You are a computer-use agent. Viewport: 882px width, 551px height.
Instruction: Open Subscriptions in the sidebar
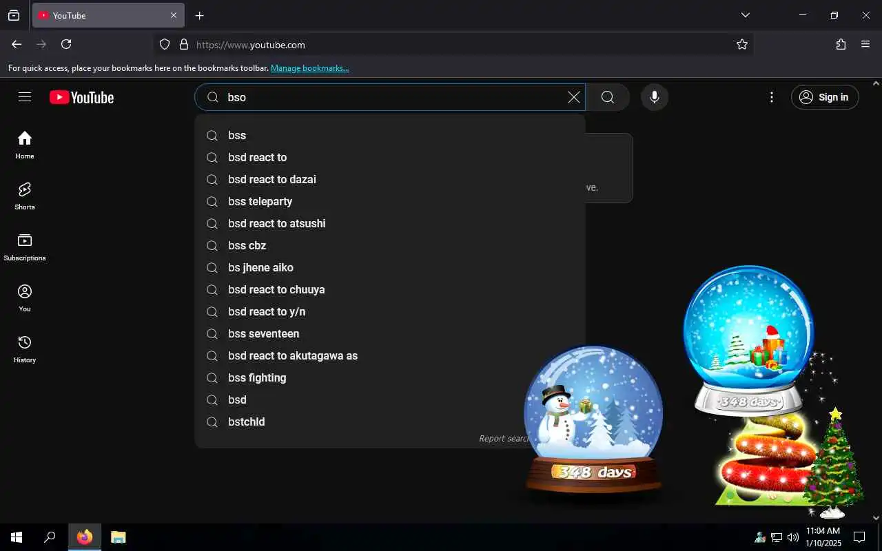tap(25, 247)
